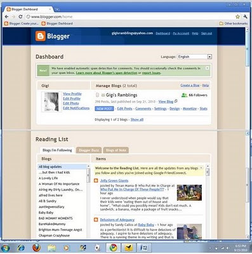Screen dimensions: 252x254
Task: Open the 'Baby Baby' blog link in the Delusions of Adequacy post
Action: point(146,225)
